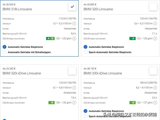Click Allradantrieb value on 330i xDrive card
Image resolution: width=160 pixels, height=120 pixels.
coord(151,93)
